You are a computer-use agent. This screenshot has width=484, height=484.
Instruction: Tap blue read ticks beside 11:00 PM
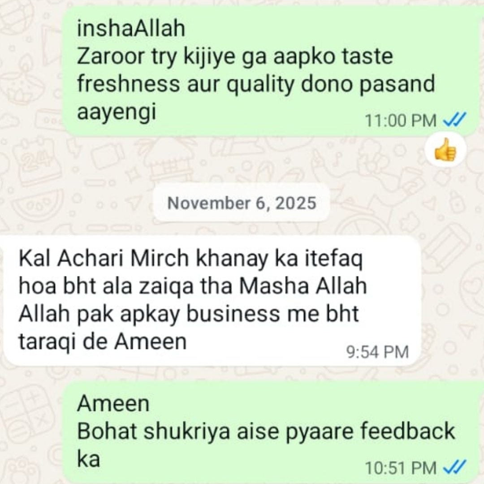(454, 120)
